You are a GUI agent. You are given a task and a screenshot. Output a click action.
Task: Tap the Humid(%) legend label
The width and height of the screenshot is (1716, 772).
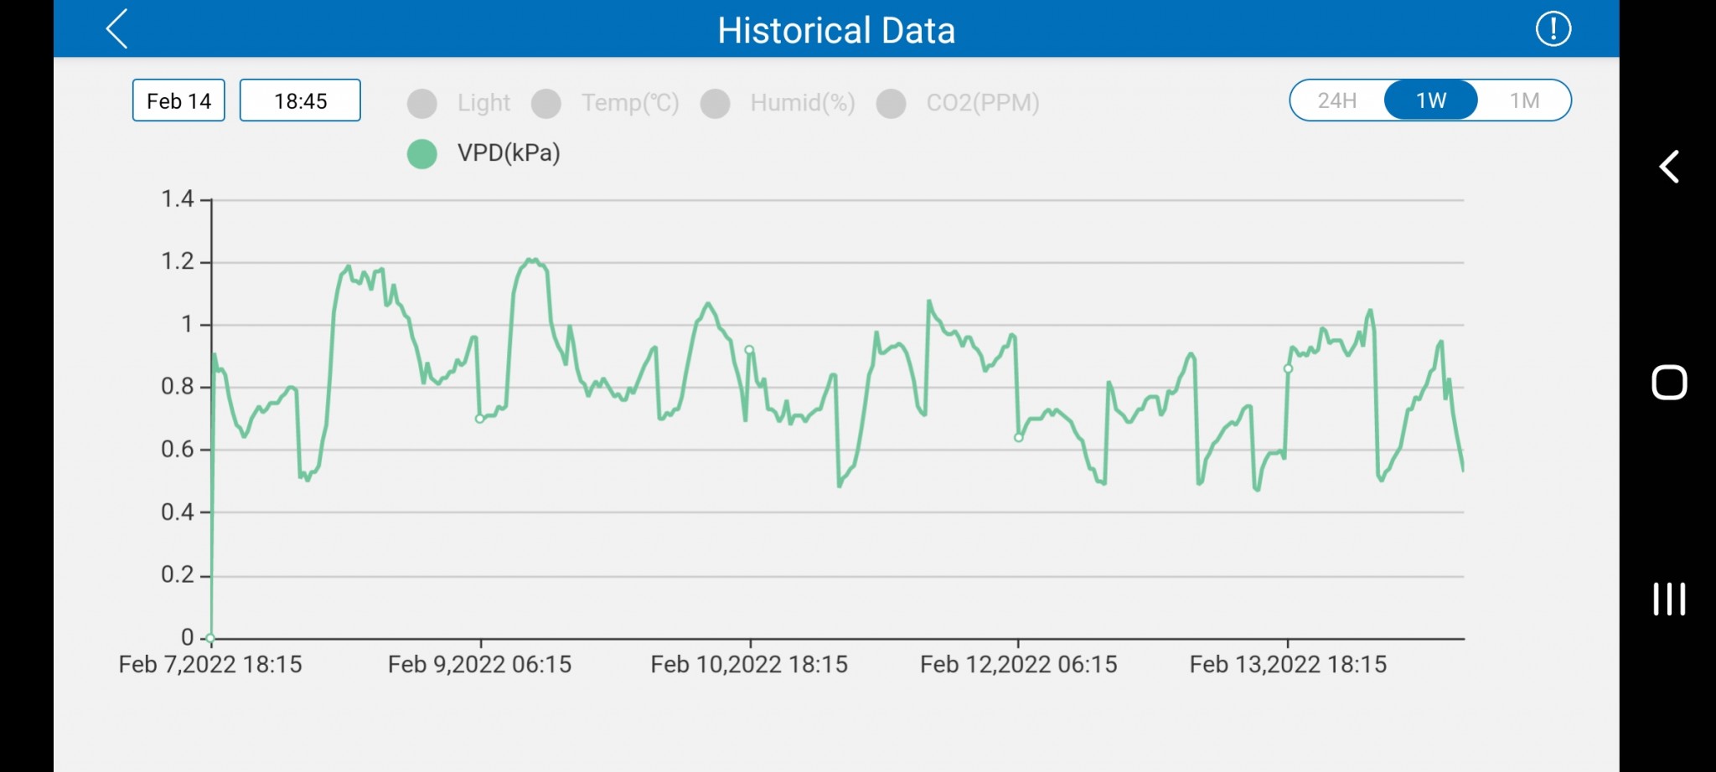tap(802, 103)
